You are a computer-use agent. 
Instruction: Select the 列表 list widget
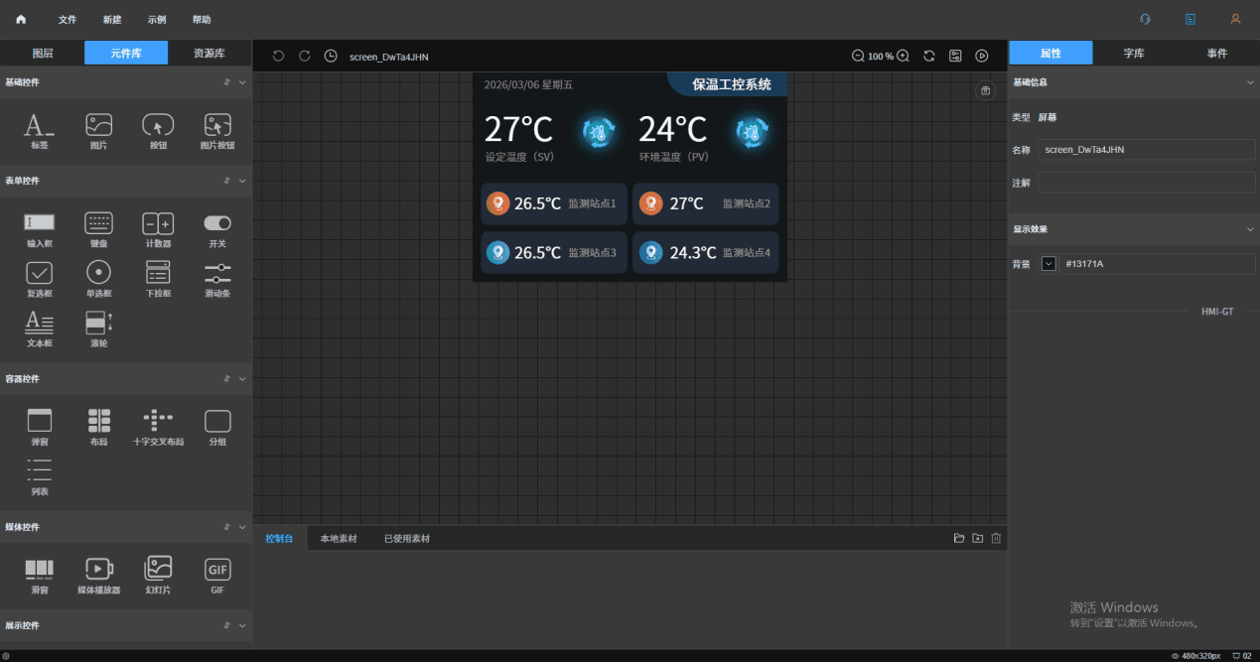point(40,477)
